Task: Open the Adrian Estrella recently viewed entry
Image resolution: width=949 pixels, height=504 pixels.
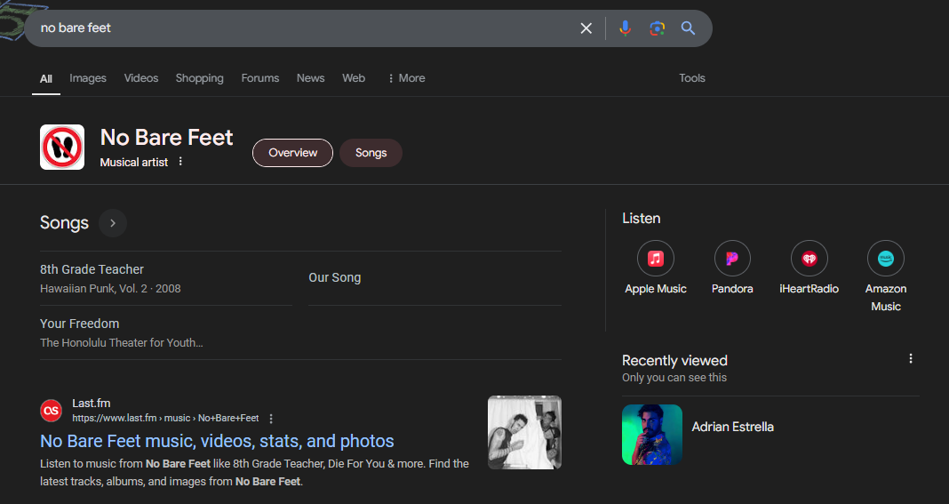Action: pyautogui.click(x=732, y=427)
